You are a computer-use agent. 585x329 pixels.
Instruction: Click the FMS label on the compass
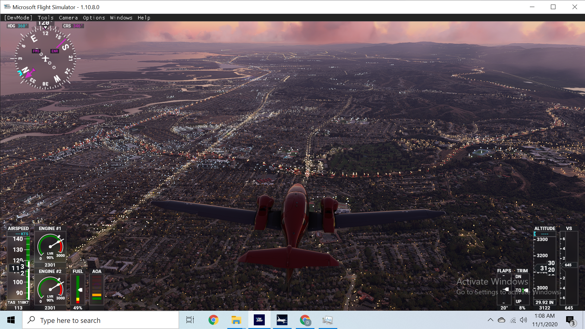[x=36, y=51]
